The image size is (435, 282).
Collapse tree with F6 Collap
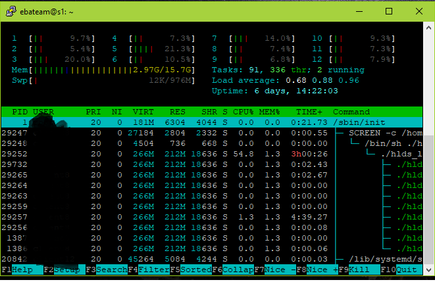pos(233,270)
